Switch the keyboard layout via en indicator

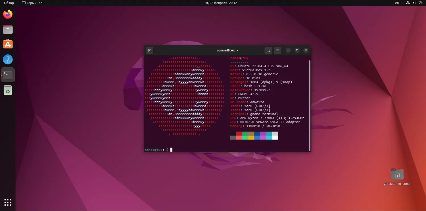tap(397, 3)
